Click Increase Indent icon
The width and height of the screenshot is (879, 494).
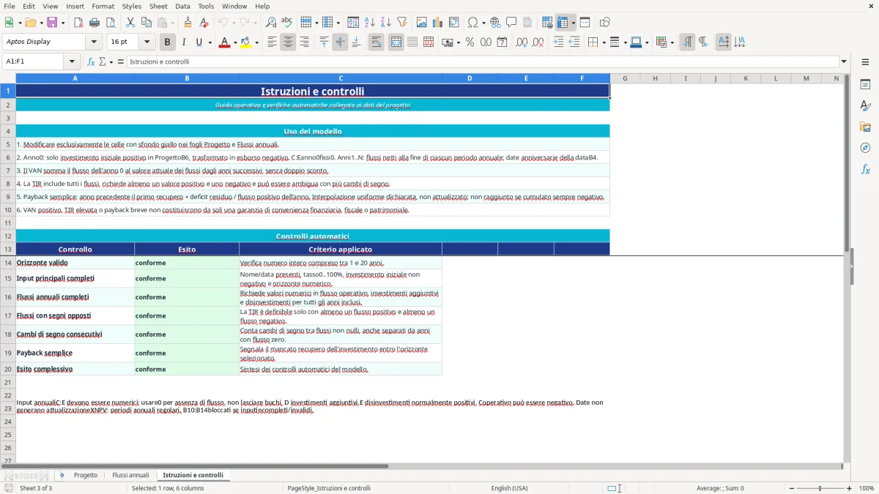(558, 42)
